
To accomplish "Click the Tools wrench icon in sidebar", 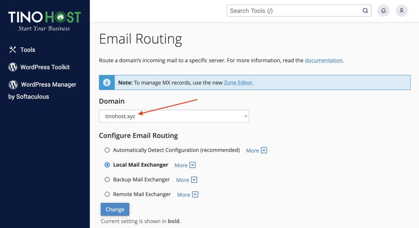I will pos(13,50).
